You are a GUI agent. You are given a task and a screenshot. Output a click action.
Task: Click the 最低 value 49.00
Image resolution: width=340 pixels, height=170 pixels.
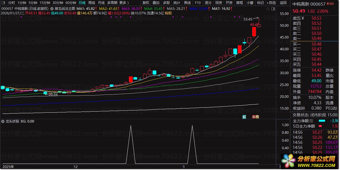pos(316,81)
